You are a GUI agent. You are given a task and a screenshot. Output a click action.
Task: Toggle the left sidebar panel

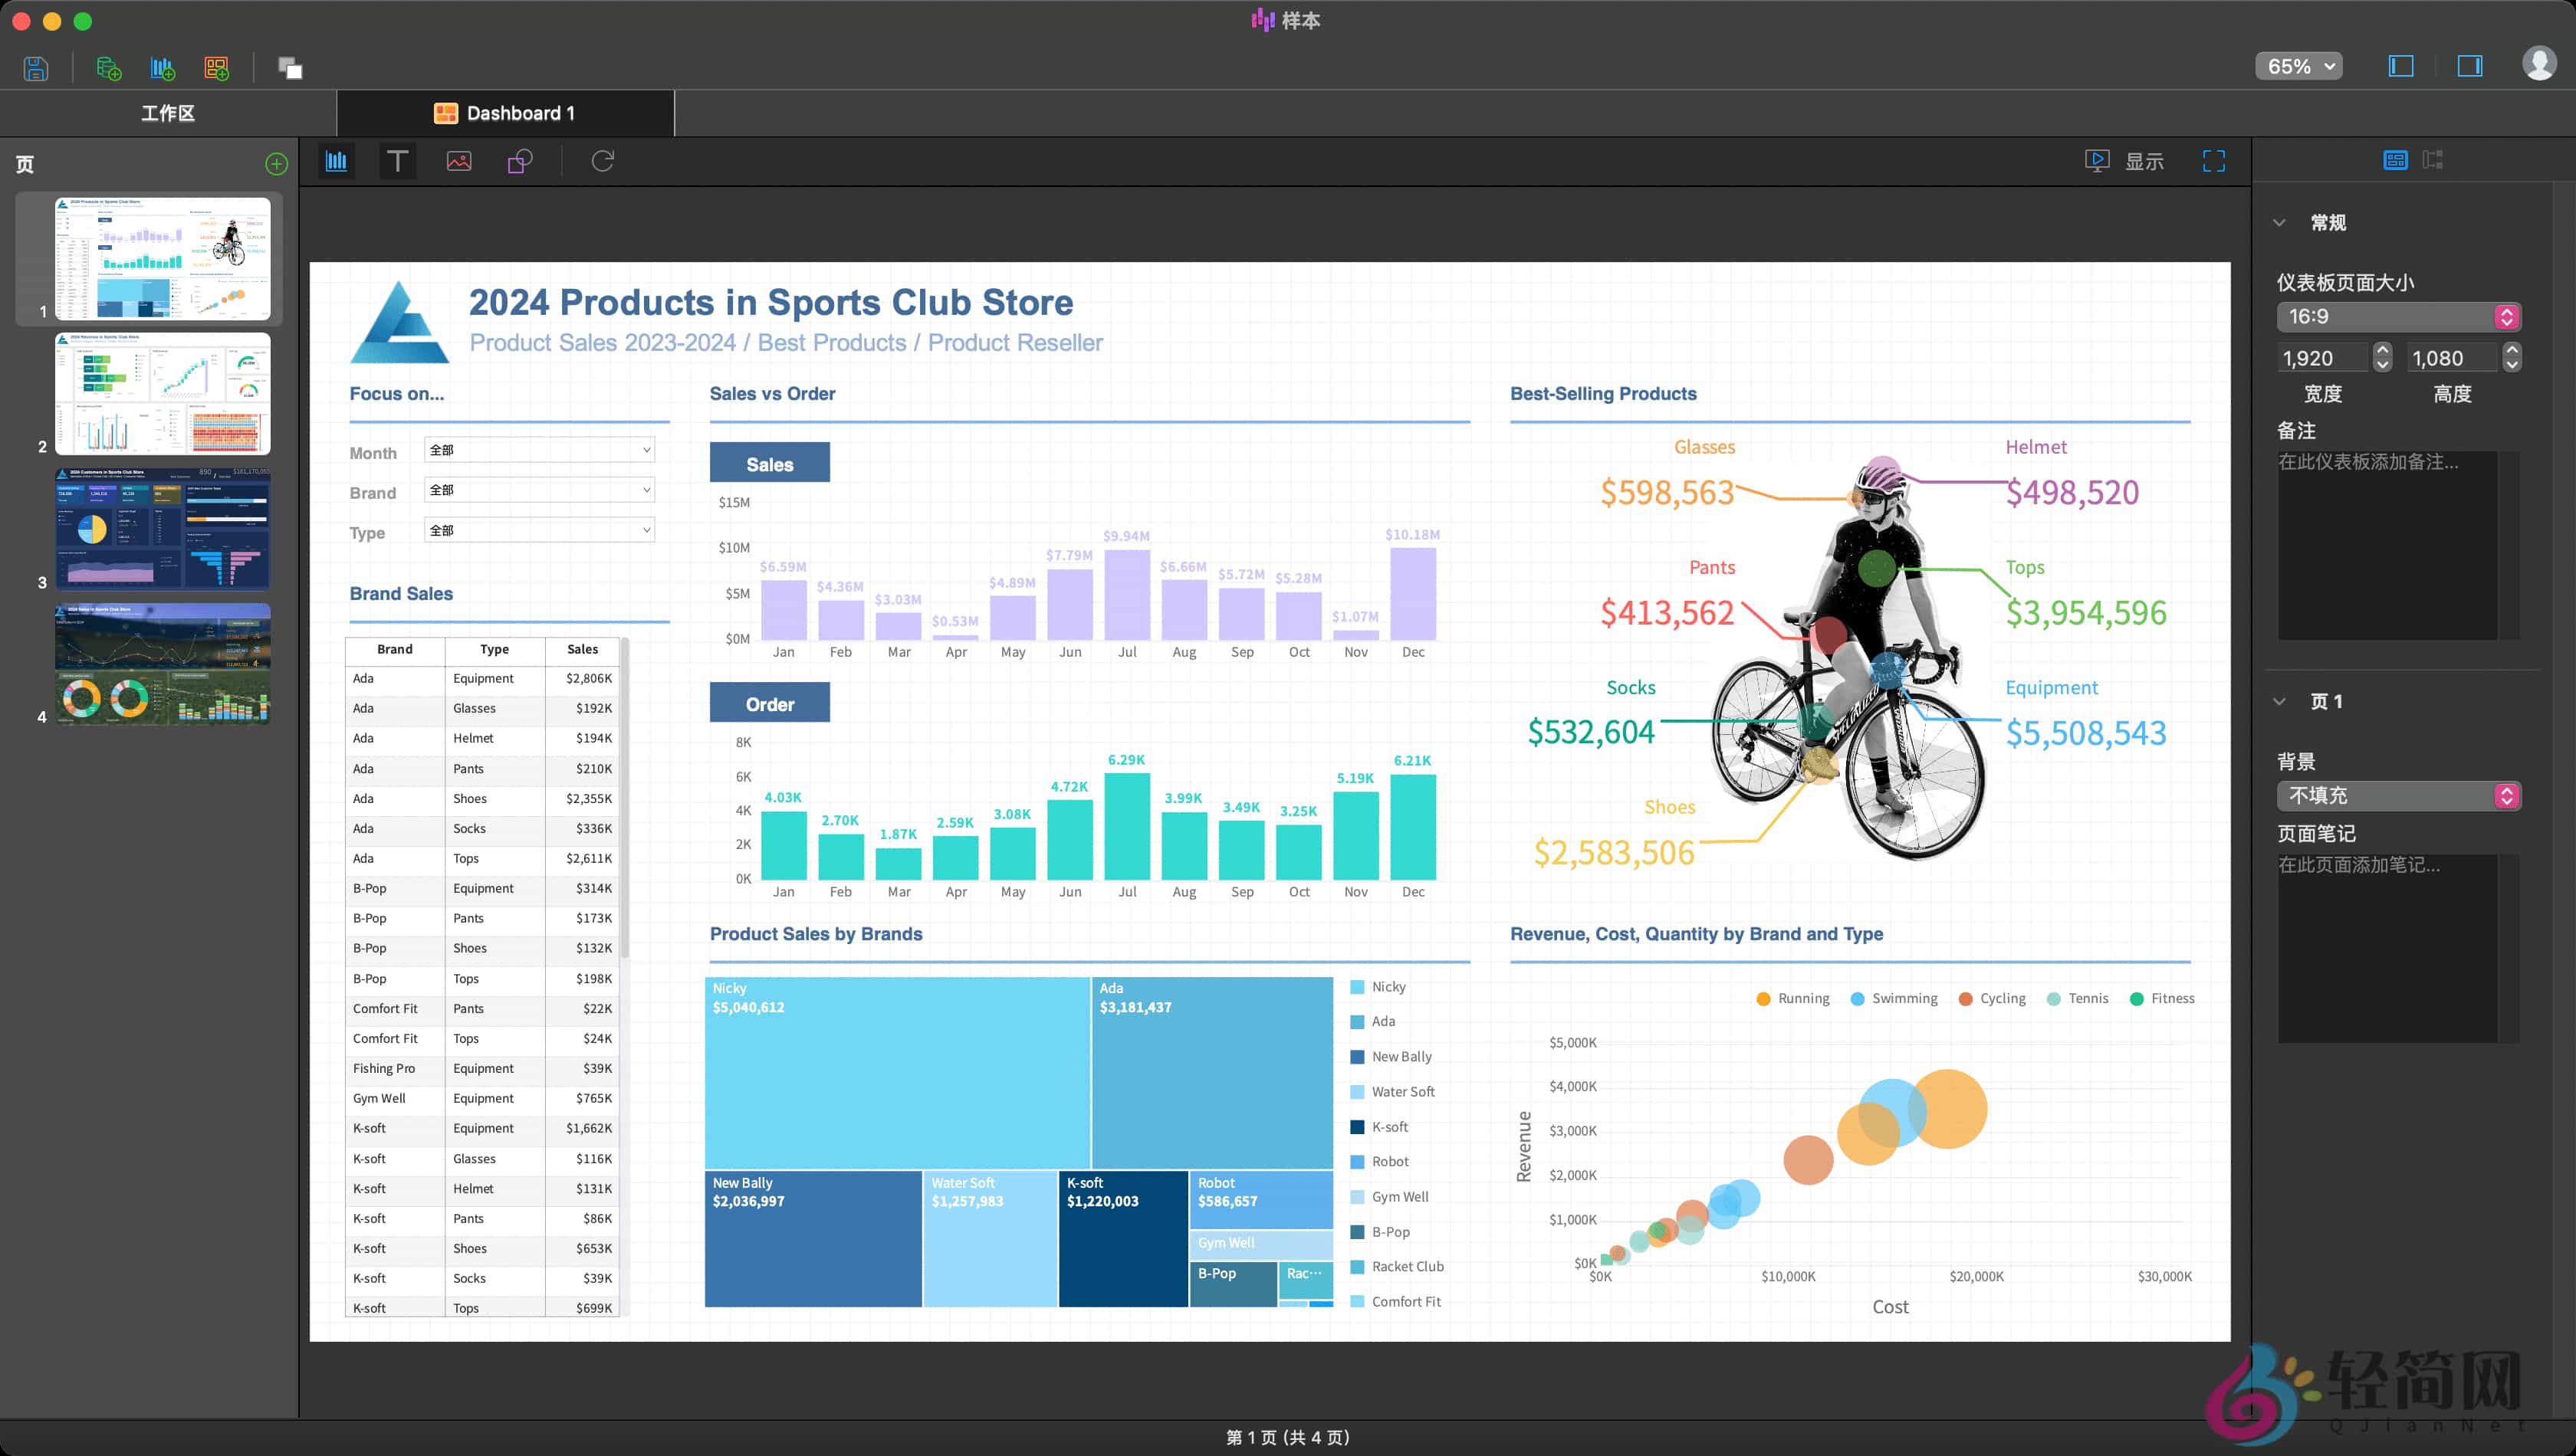click(x=2401, y=66)
